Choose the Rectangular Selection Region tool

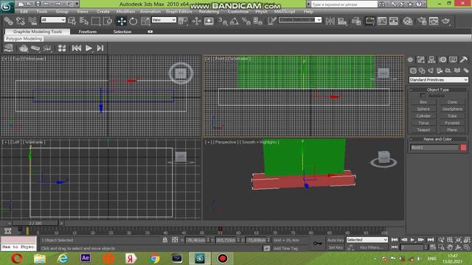click(96, 21)
